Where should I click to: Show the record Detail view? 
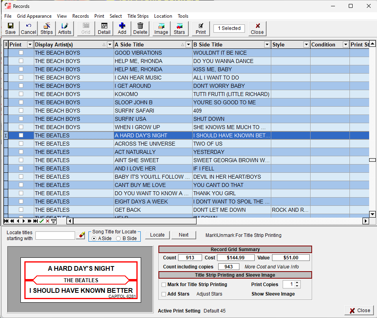(x=104, y=28)
